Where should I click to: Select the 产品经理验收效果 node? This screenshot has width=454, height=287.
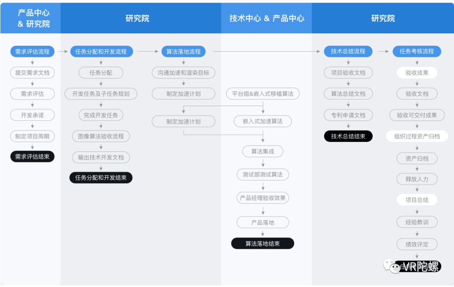(263, 198)
